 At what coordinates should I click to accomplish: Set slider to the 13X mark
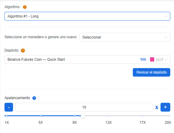coord(108,116)
